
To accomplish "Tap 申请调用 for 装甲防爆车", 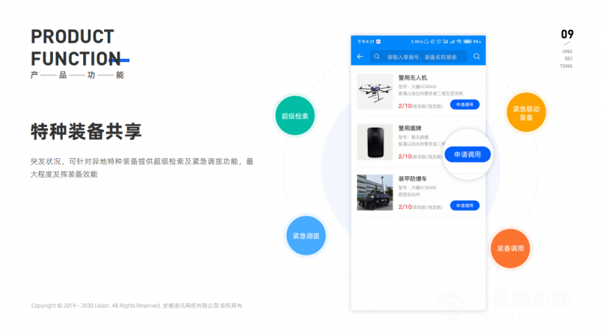I will (x=464, y=205).
